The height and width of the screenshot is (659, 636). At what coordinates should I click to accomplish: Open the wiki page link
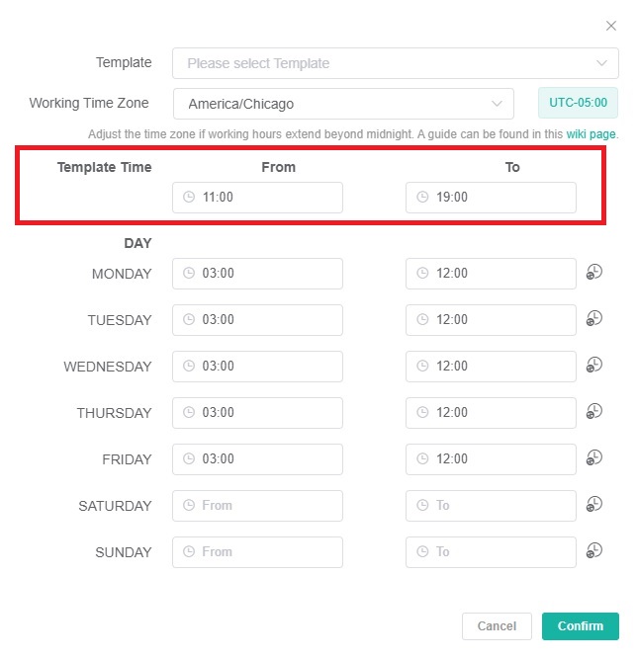[591, 133]
